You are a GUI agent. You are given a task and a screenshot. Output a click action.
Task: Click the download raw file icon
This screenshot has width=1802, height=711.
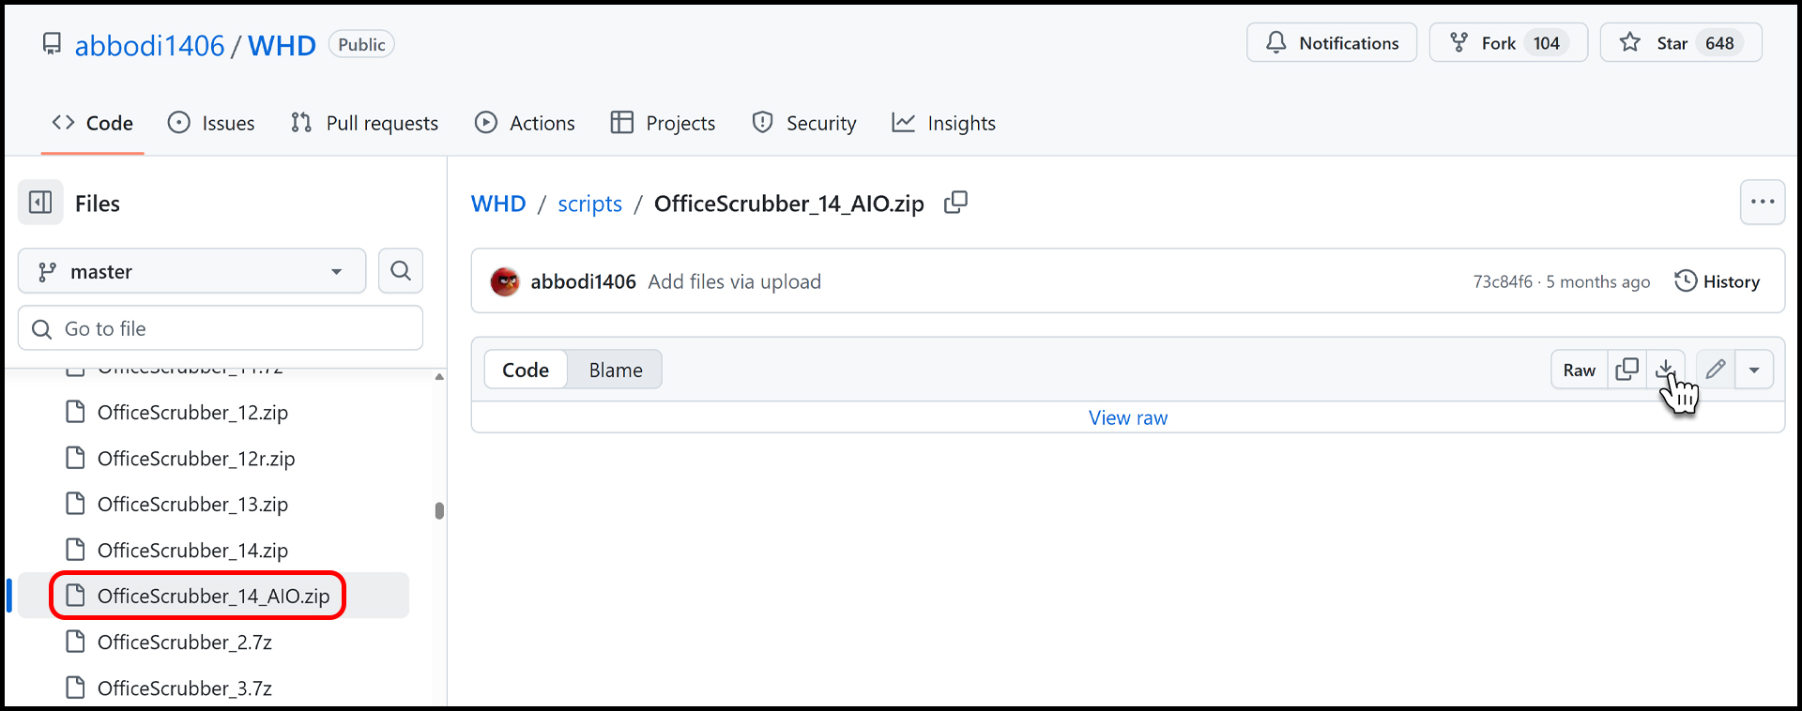(x=1666, y=370)
